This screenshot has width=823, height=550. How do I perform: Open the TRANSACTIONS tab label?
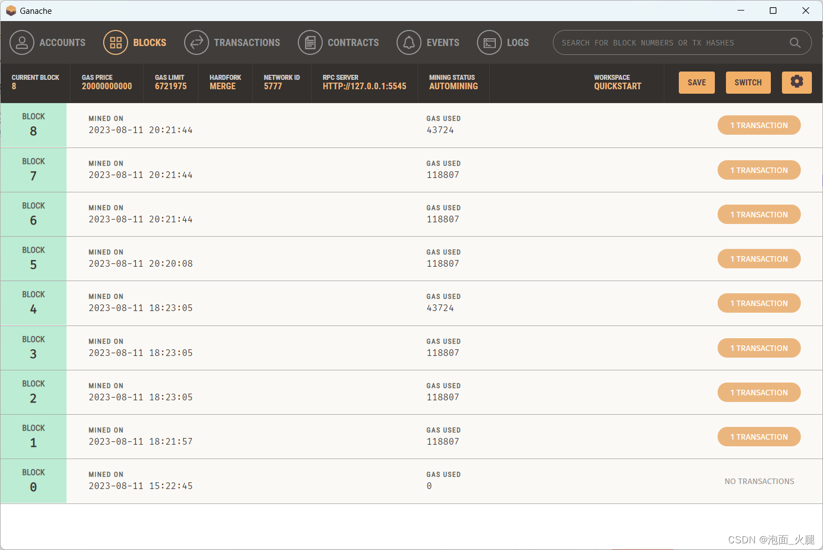pyautogui.click(x=247, y=43)
